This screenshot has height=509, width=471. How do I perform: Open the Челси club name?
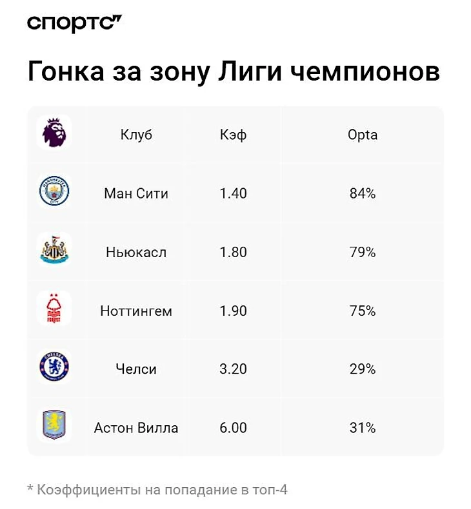click(136, 369)
